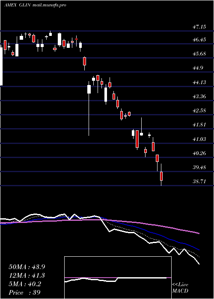Click the Price : 39 readout
The width and height of the screenshot is (214, 299).
coord(25,293)
